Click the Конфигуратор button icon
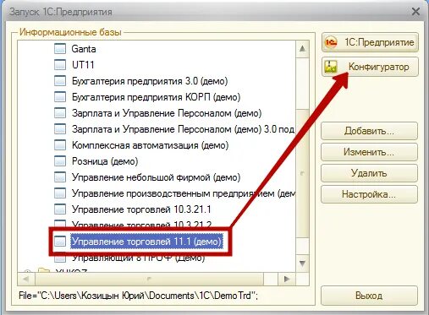This screenshot has width=429, height=315. (331, 67)
